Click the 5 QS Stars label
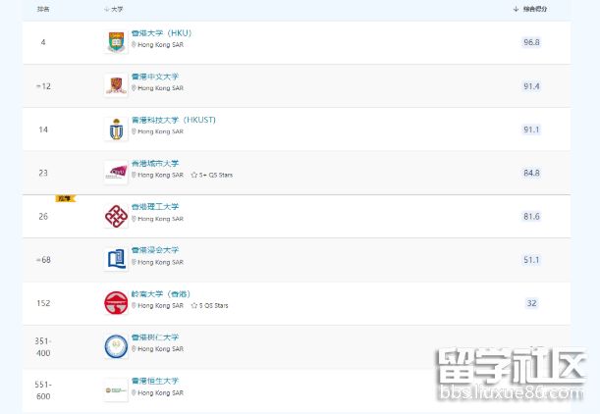Screen dimensions: 600x414 [x=213, y=305]
